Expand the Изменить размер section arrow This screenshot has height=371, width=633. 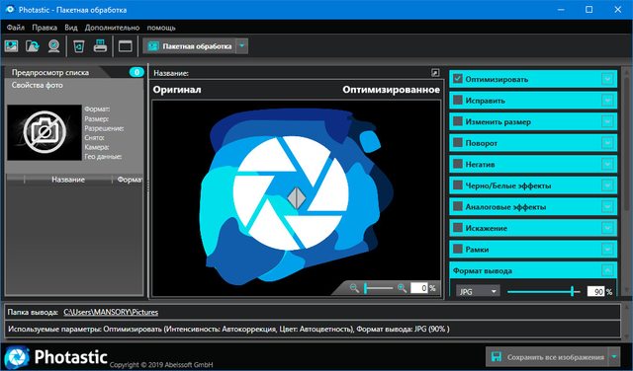(x=607, y=121)
